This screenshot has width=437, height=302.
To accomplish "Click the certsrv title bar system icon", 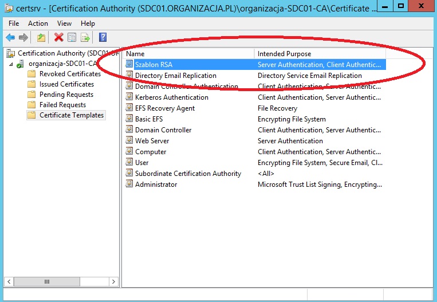I will 9,9.
